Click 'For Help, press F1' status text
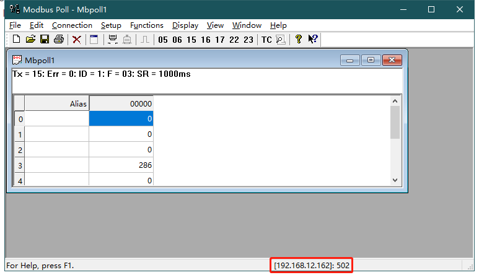Image resolution: width=479 pixels, height=275 pixels. coord(40,266)
